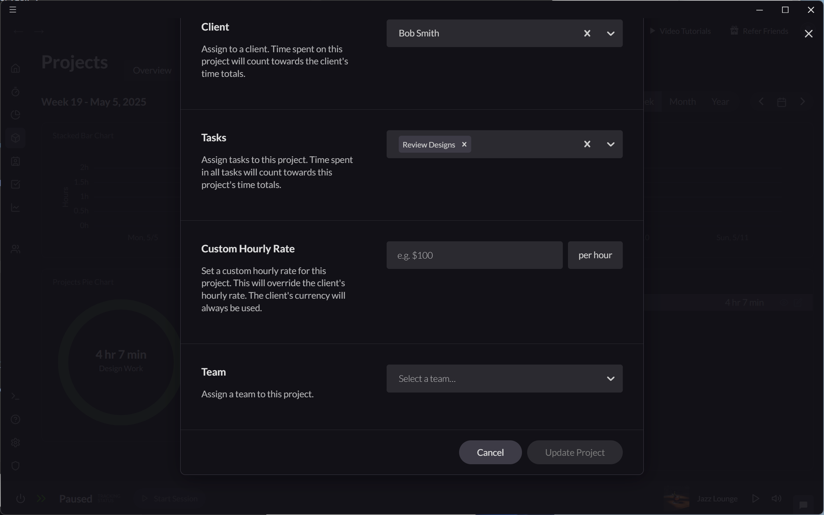Open the Select a team dropdown
Viewport: 824px width, 515px height.
coord(611,378)
